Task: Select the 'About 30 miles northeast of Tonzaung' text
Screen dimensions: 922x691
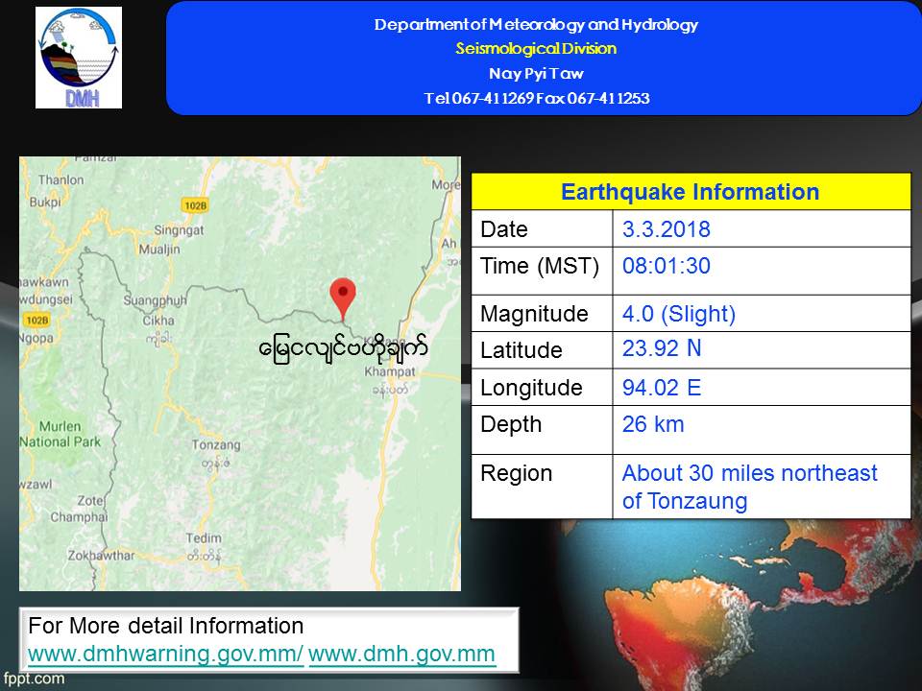Action: tap(750, 487)
